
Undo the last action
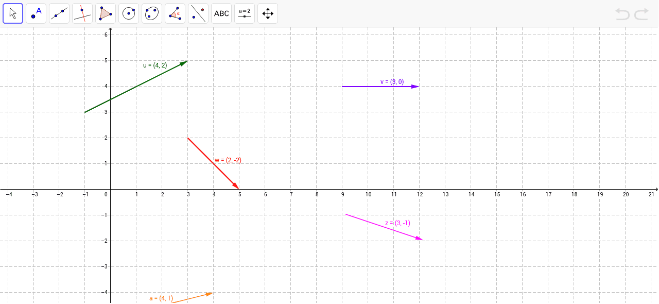pos(622,14)
